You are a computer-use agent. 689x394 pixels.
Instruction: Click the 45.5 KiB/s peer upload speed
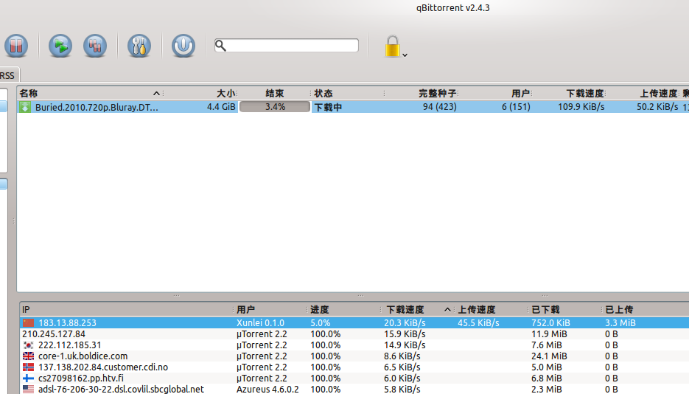point(478,322)
